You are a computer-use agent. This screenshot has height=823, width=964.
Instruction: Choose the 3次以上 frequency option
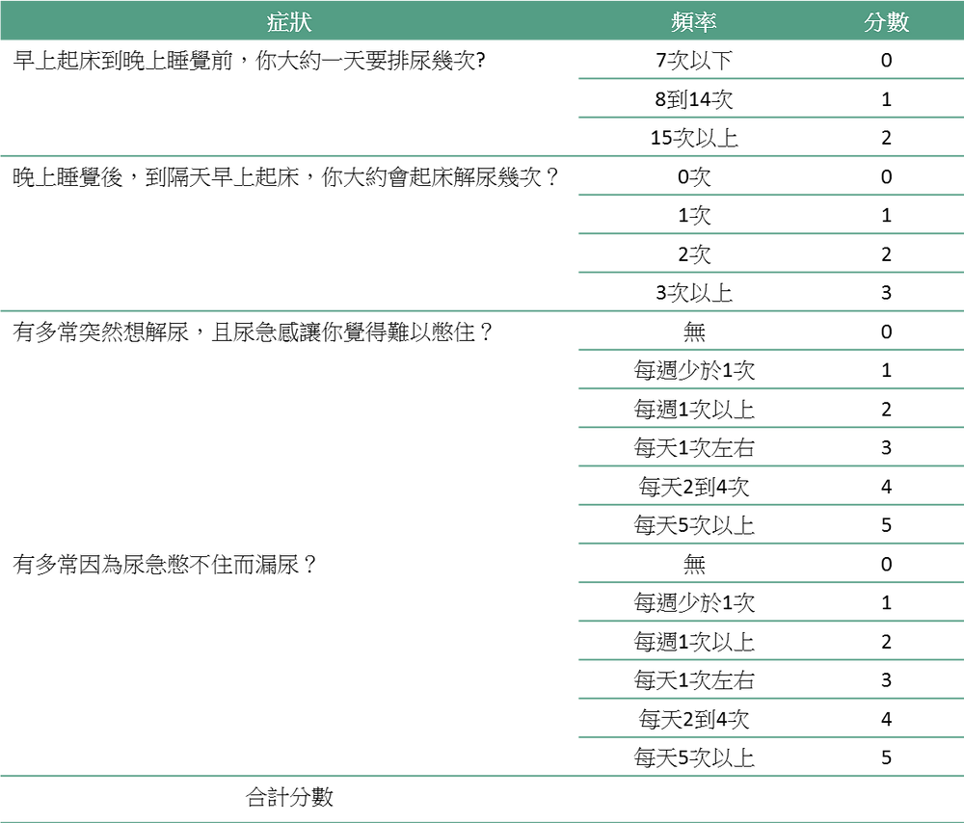pos(693,293)
